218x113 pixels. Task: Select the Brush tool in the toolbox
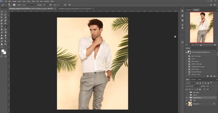5,27
